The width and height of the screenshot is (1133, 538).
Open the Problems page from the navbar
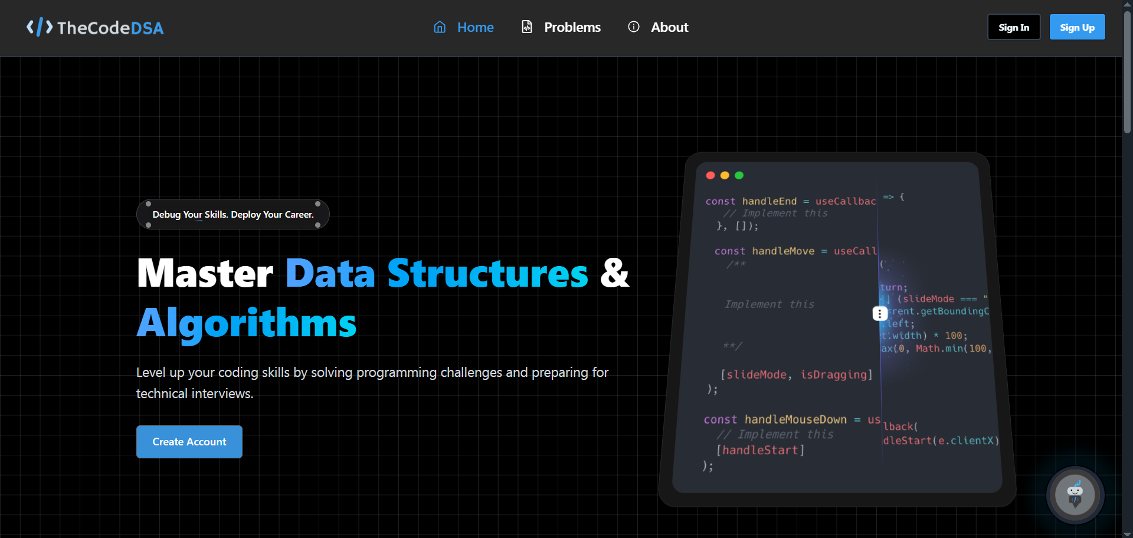[x=572, y=27]
